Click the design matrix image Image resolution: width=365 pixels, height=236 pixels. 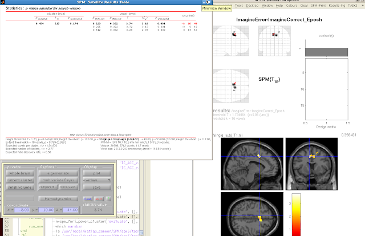coord(327,89)
